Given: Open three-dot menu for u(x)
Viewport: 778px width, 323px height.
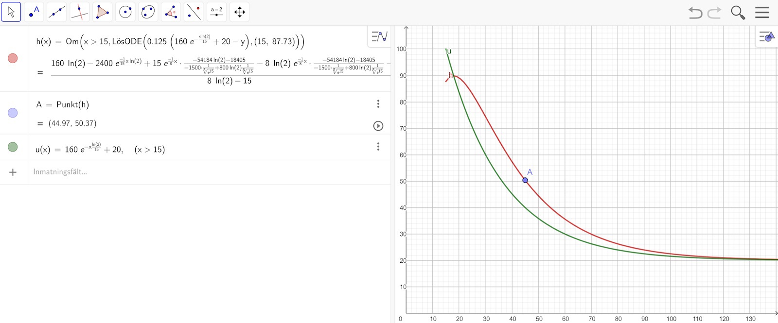Looking at the screenshot, I should pyautogui.click(x=378, y=147).
